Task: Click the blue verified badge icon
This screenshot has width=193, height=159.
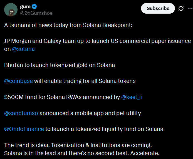Action: click(x=35, y=7)
